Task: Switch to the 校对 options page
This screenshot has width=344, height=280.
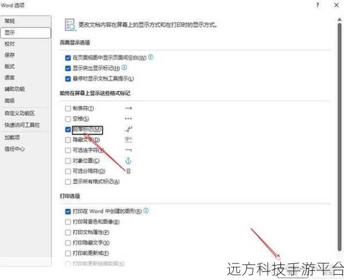Action: coord(25,44)
